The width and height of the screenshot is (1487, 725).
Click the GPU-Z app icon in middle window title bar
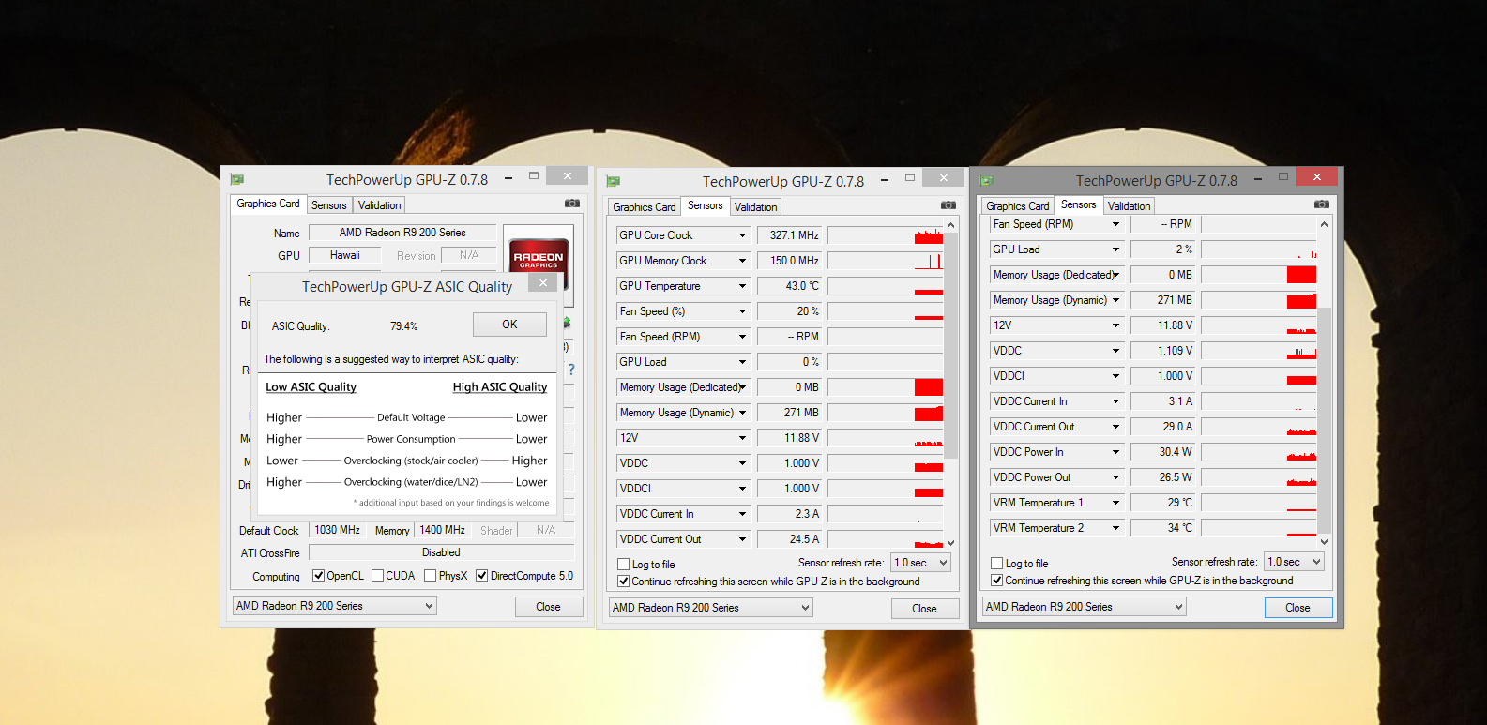tap(614, 181)
